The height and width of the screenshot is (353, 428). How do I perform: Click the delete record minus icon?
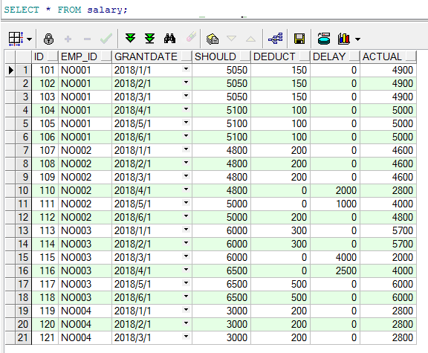87,39
